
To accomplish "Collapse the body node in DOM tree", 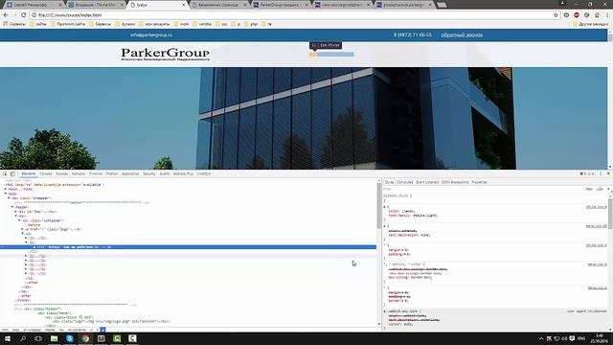I will click(6, 194).
